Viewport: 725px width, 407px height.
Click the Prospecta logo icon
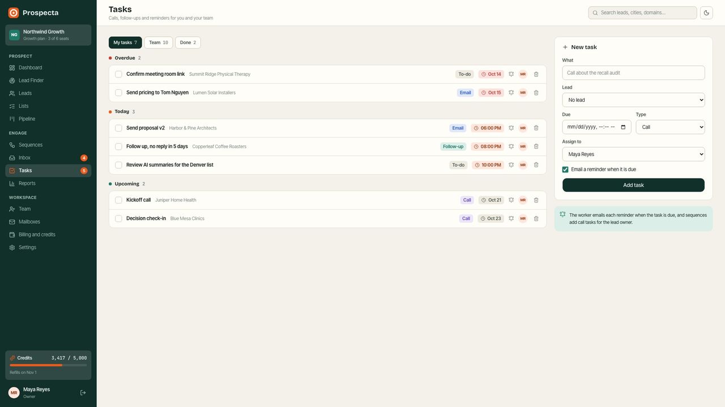14,12
